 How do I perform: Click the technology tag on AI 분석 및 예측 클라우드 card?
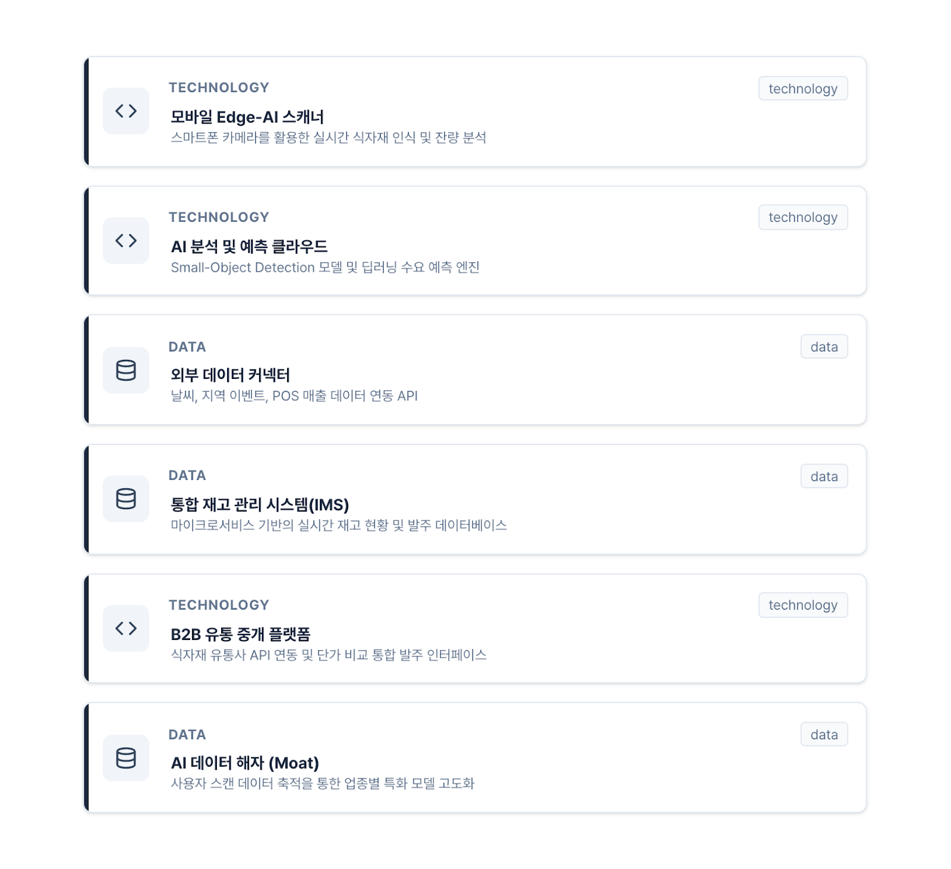pyautogui.click(x=802, y=218)
